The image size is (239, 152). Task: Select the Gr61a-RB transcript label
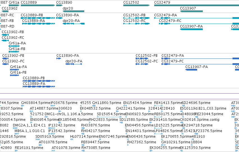coord(17,49)
